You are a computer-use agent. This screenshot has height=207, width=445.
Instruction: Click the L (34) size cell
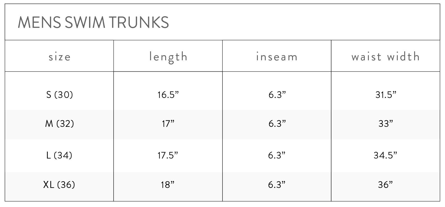[x=60, y=155]
